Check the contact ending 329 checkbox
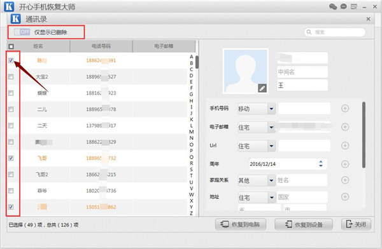This screenshot has height=249, width=382. [x=11, y=142]
